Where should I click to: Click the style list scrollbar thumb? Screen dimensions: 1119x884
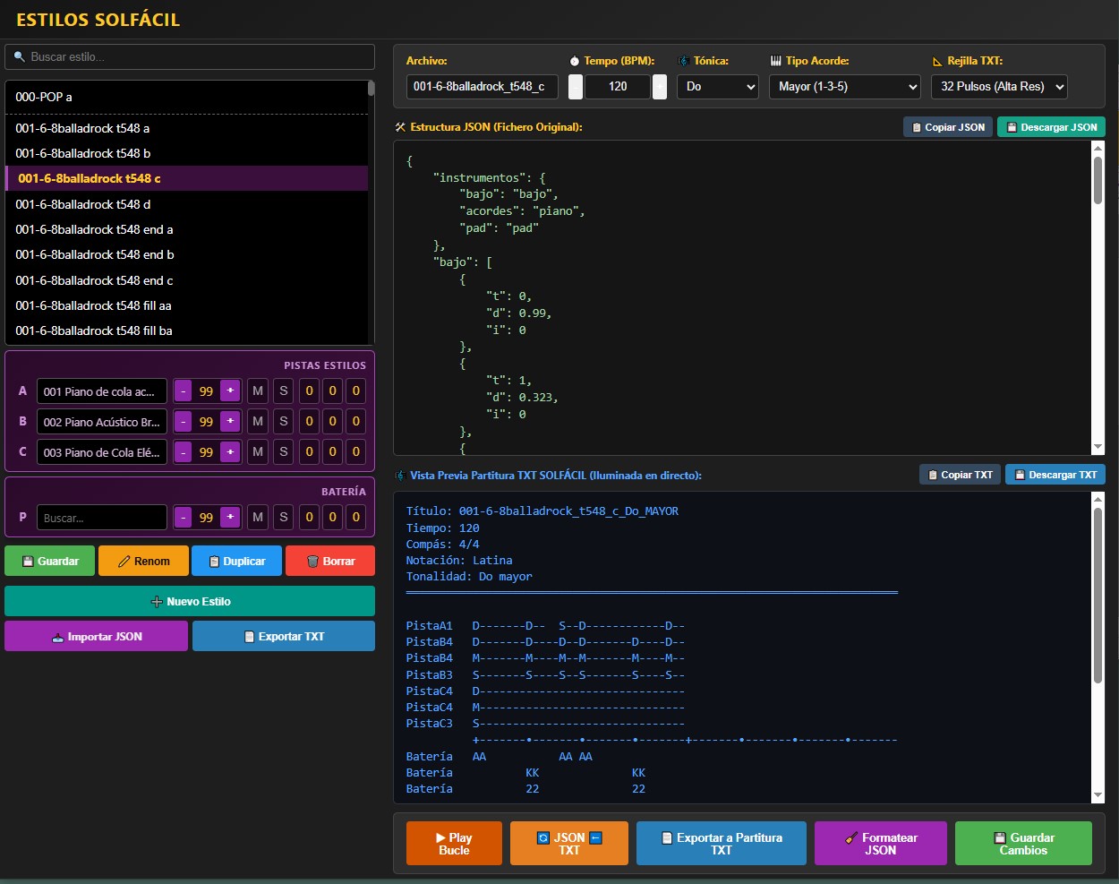tap(371, 89)
